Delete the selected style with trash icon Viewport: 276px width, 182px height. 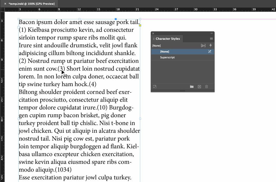pos(206,86)
